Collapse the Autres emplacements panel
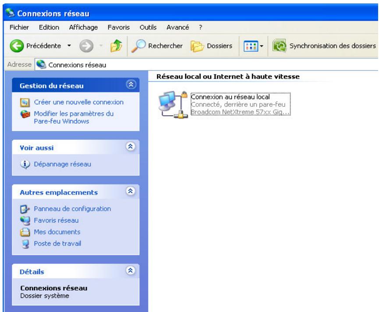379x312 pixels. point(131,191)
